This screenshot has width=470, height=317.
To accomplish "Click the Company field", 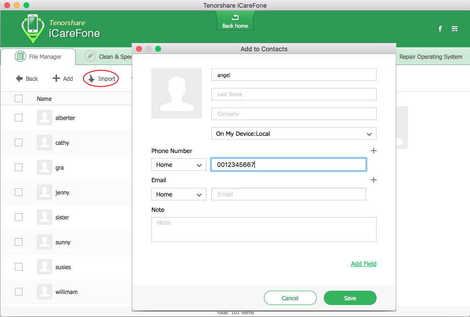I will click(x=294, y=114).
